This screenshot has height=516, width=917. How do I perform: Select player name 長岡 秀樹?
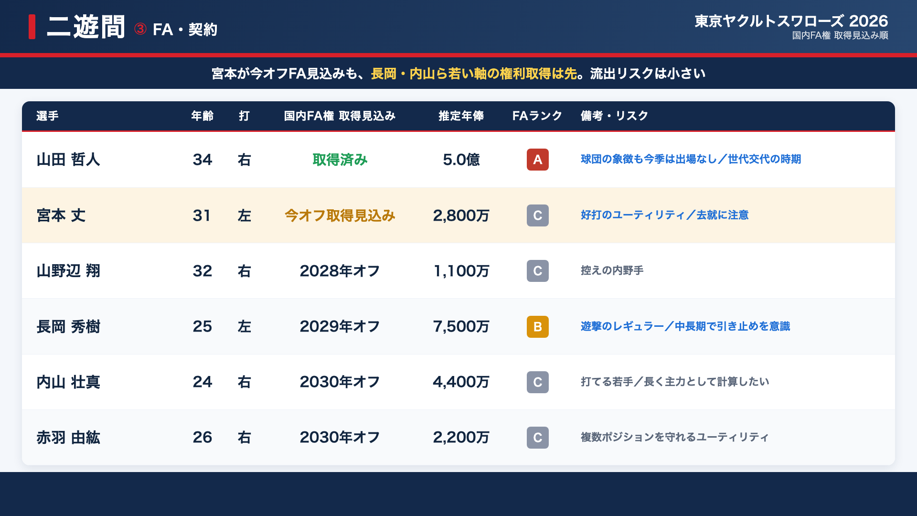[68, 327]
